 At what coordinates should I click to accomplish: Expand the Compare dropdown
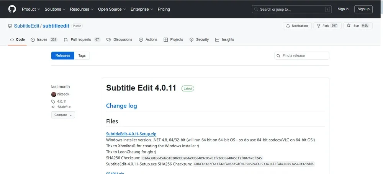pos(63,115)
